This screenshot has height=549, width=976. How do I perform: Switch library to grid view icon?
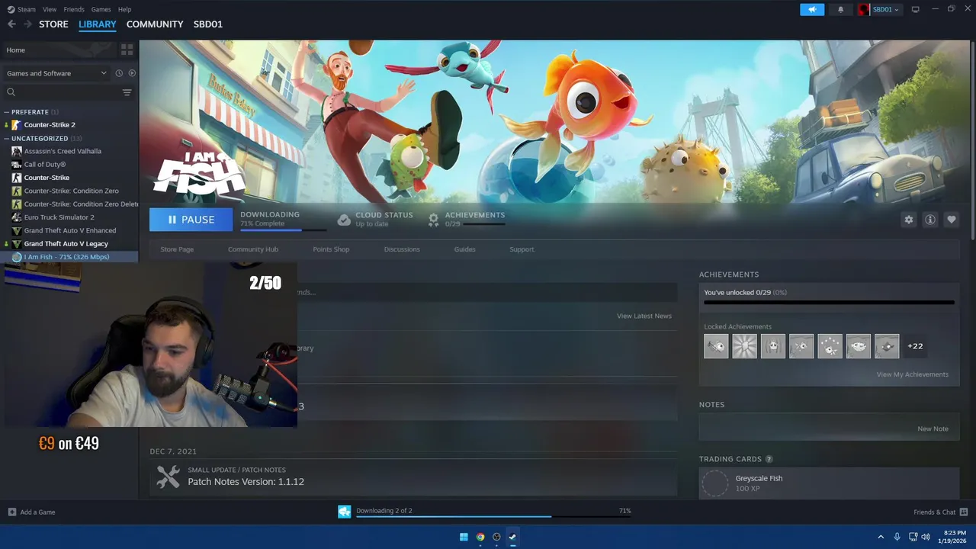tap(127, 50)
